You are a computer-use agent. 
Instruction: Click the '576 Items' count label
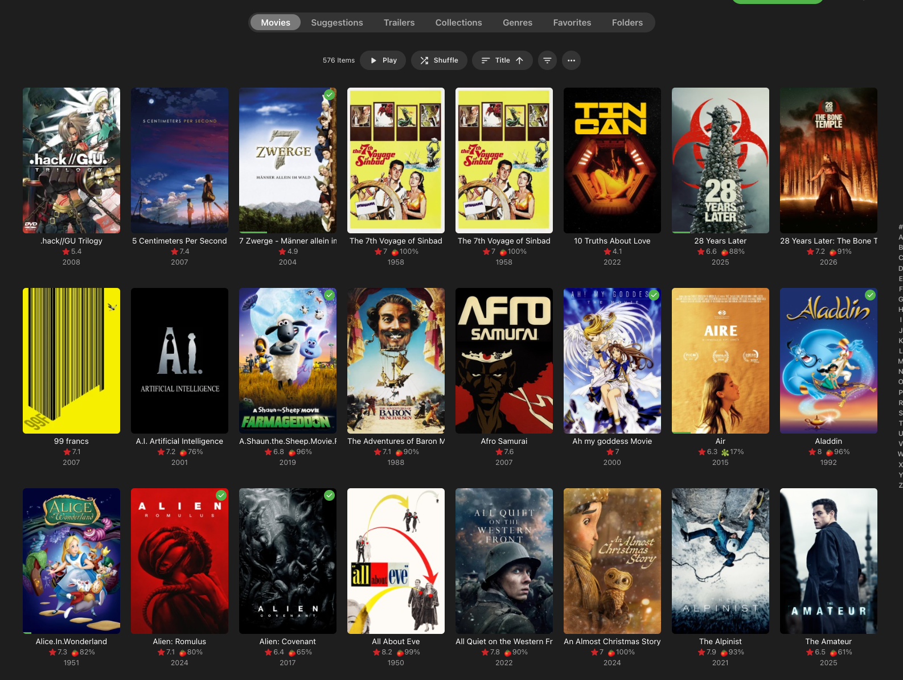[x=339, y=60]
